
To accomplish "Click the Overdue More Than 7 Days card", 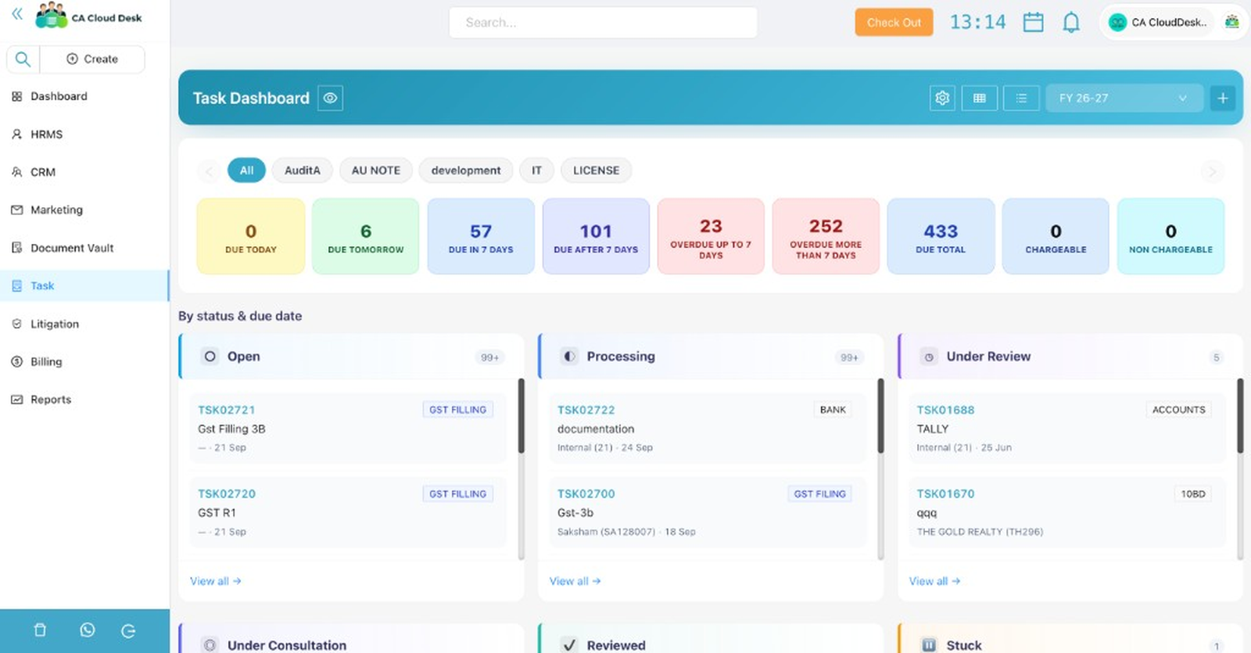I will coord(826,236).
